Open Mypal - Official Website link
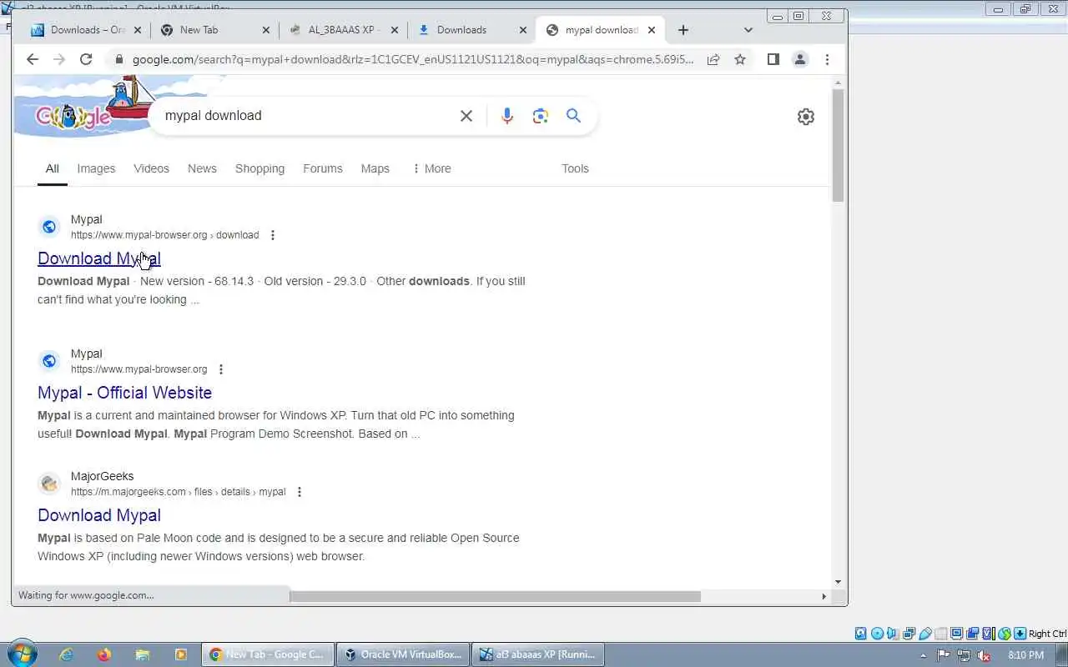1068x667 pixels. point(124,393)
